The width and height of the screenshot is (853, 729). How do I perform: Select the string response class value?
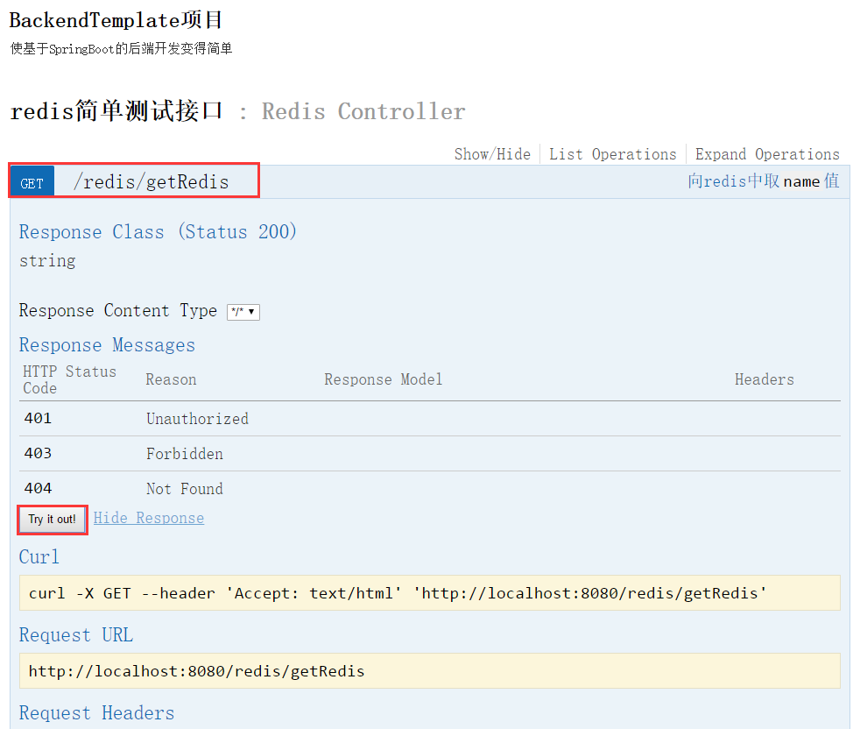coord(47,261)
